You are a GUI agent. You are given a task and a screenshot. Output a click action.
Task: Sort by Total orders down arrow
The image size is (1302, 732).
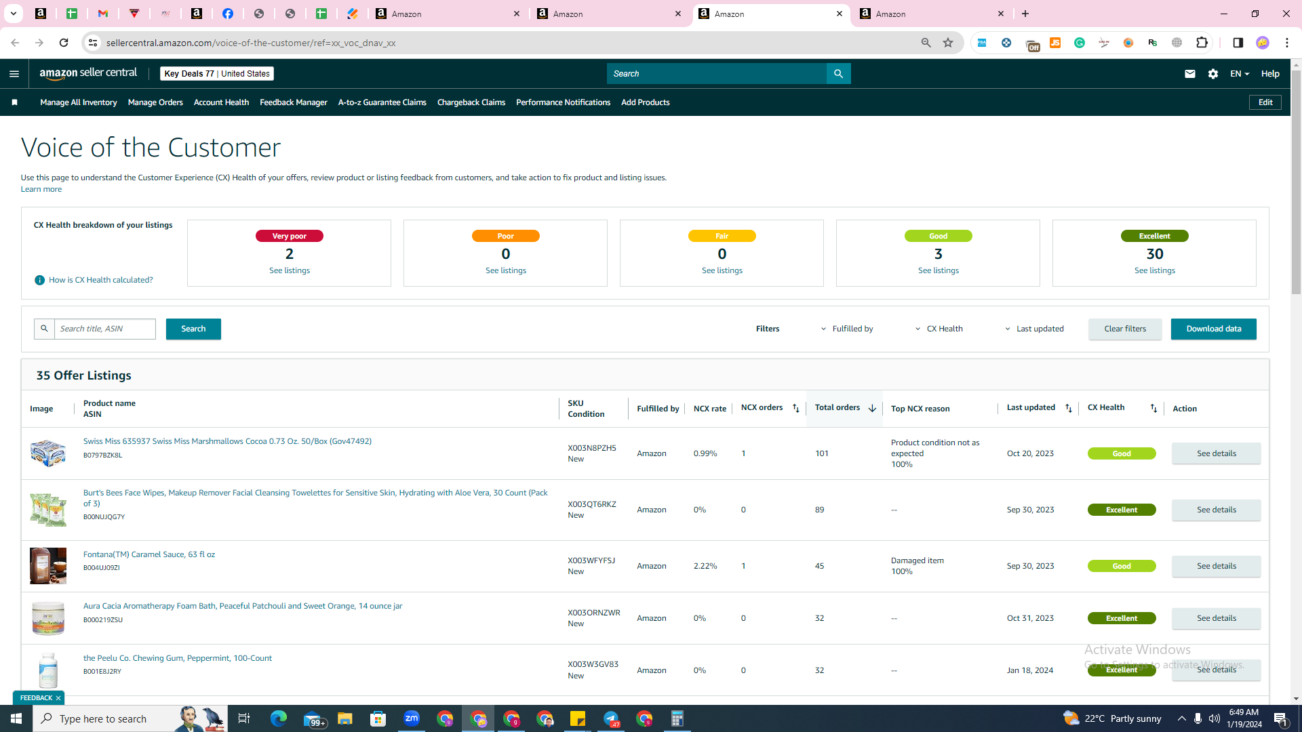click(x=872, y=408)
